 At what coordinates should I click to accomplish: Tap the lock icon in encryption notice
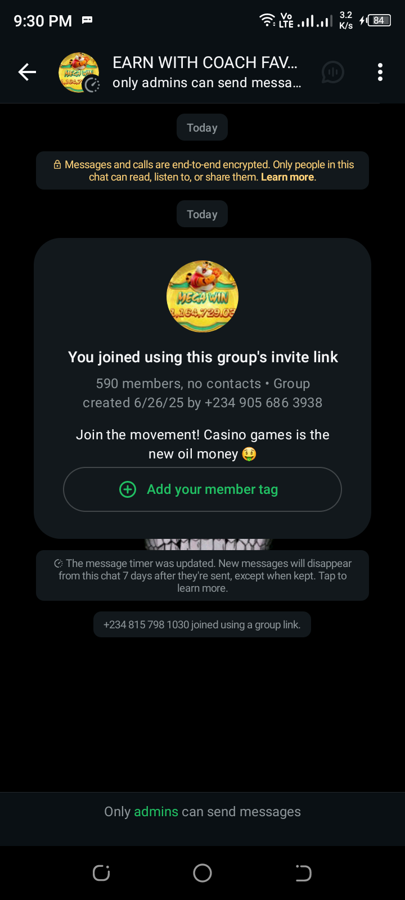57,165
